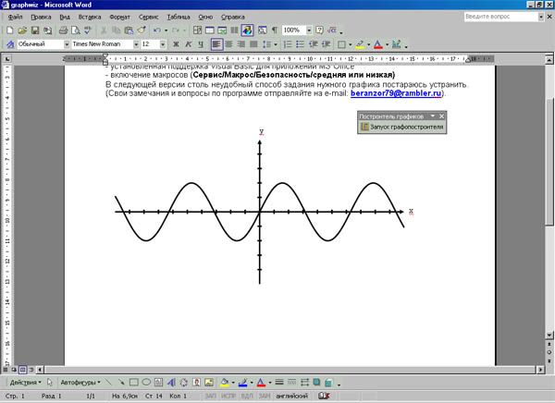This screenshot has height=403, width=555.
Task: Toggle italic formatting button
Action: coord(189,44)
